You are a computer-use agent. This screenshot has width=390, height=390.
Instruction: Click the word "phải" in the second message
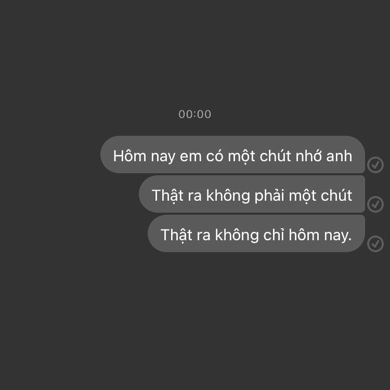(x=269, y=196)
